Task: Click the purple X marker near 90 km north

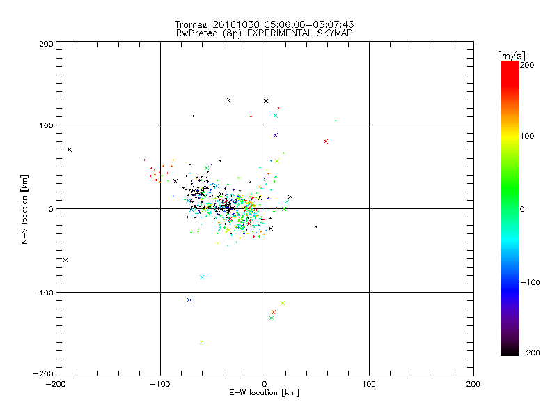Action: pyautogui.click(x=276, y=135)
